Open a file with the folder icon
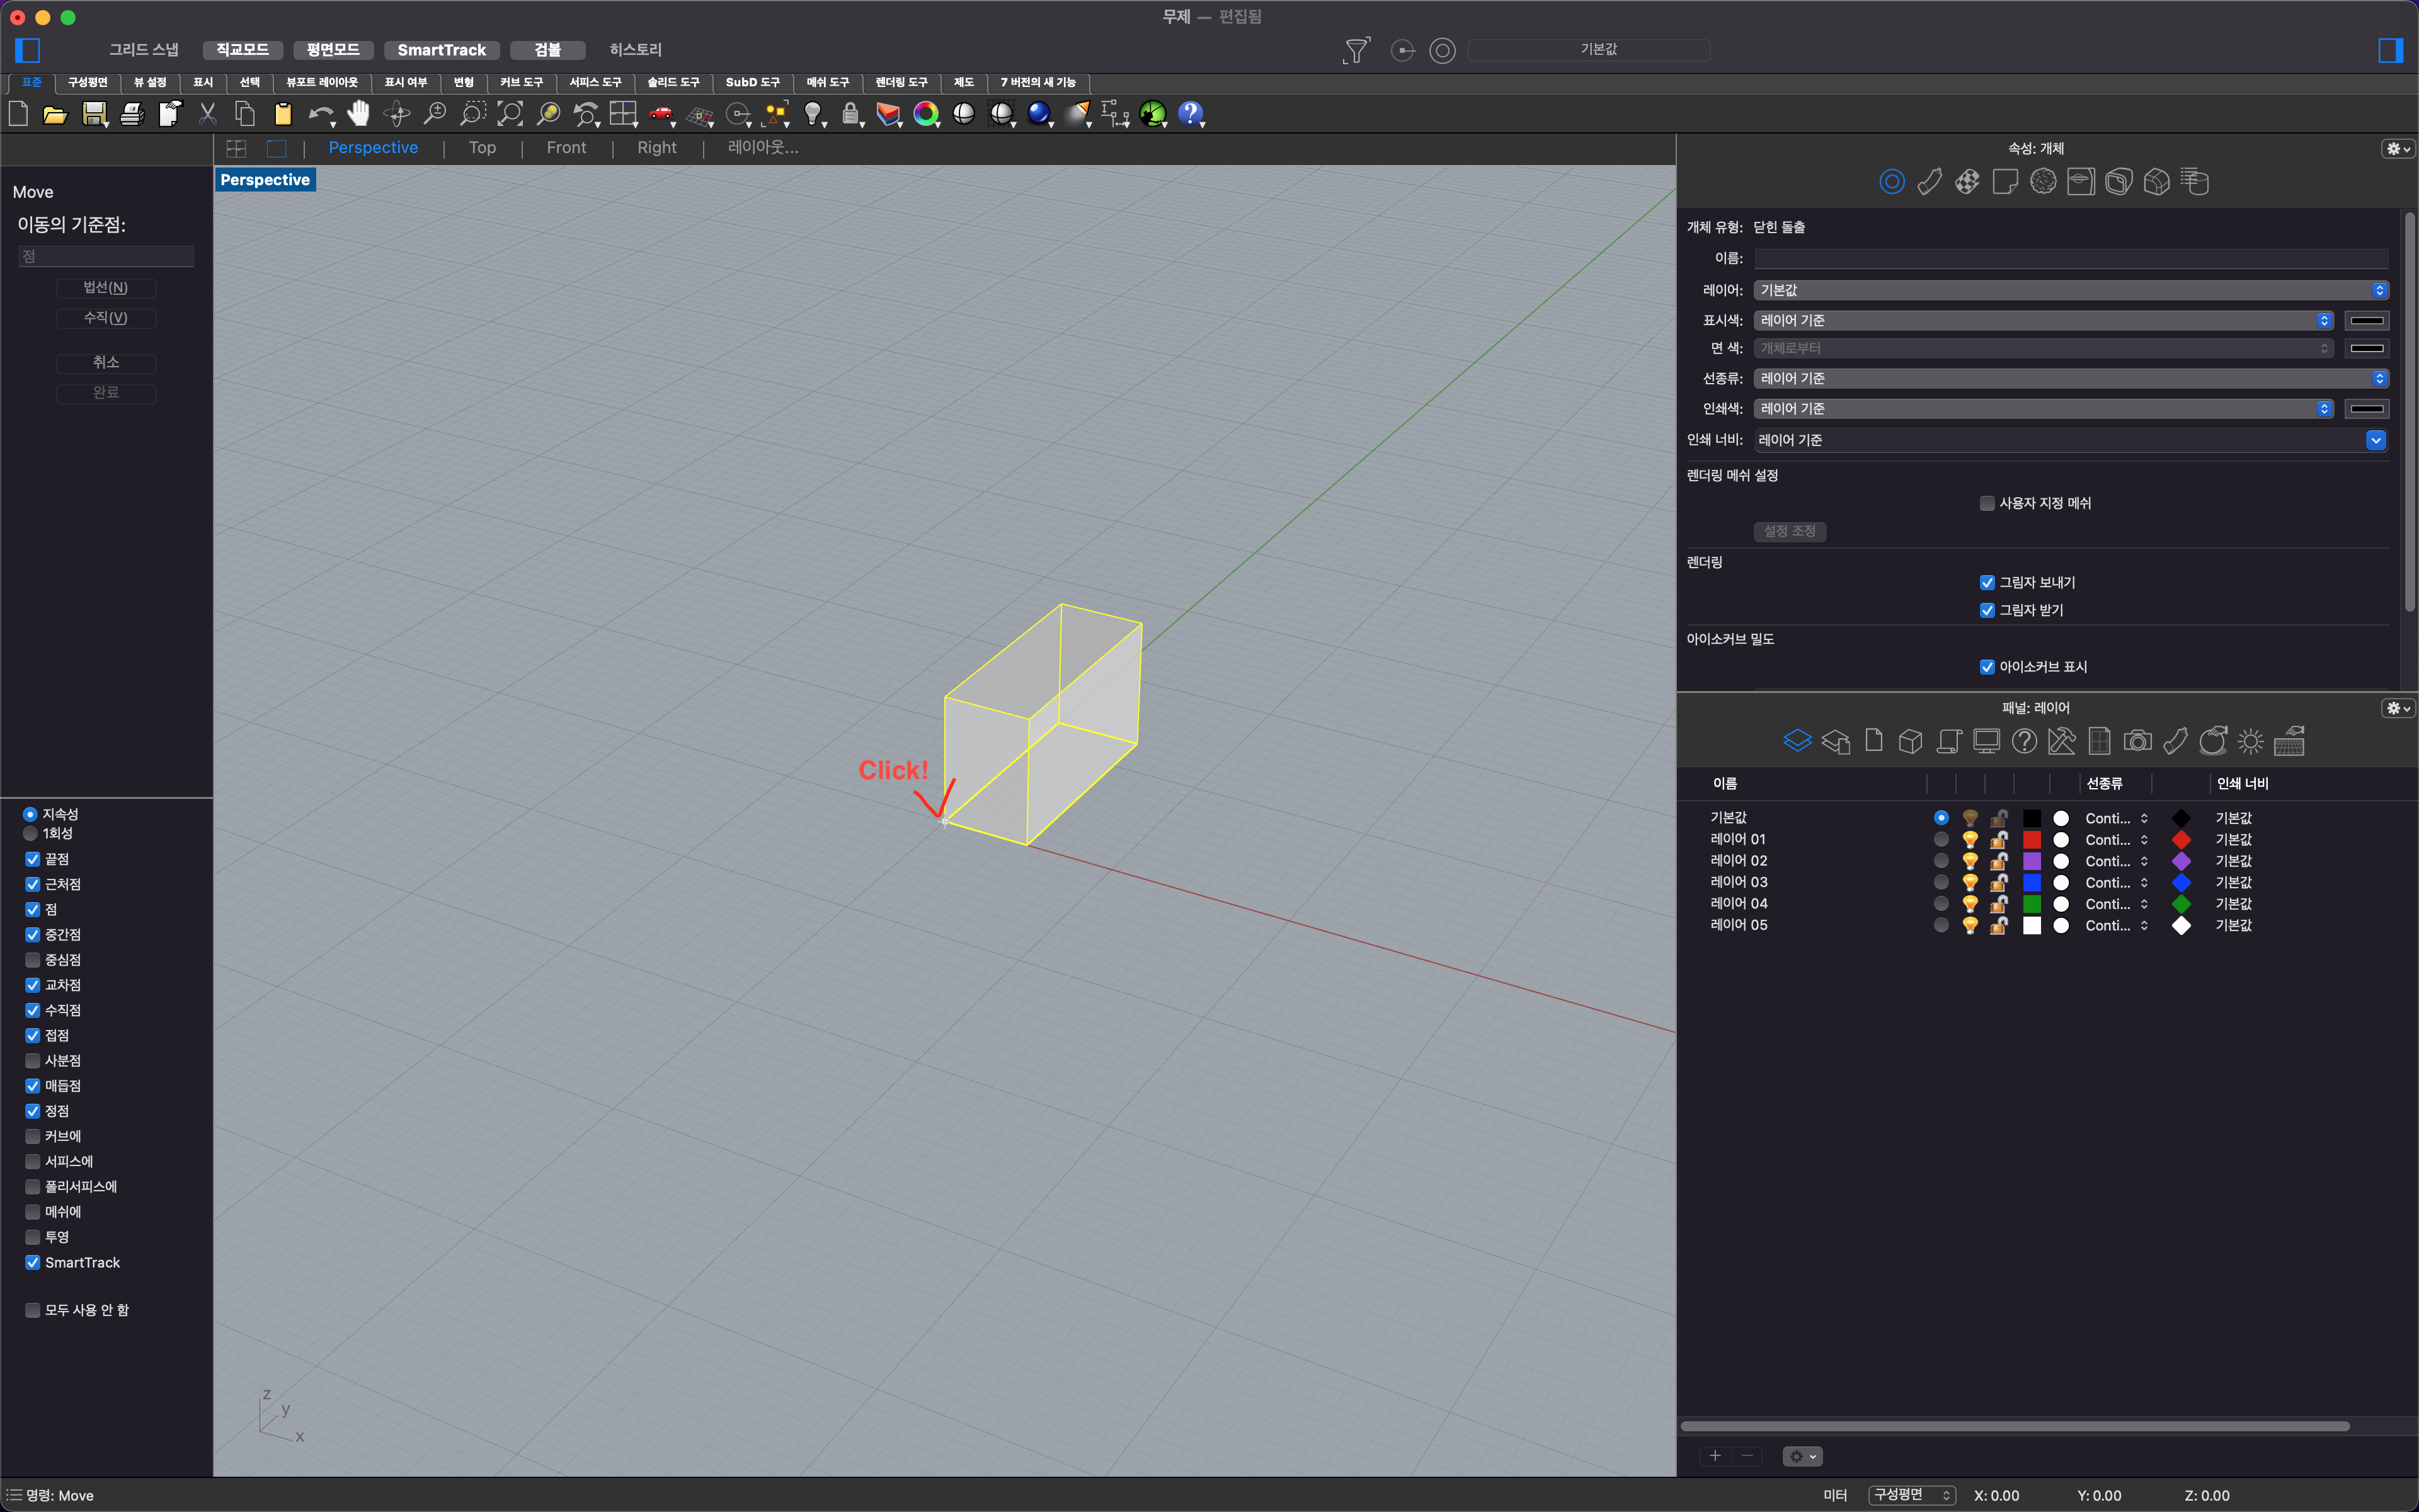Screen dimensions: 2419x1512 click(55, 114)
